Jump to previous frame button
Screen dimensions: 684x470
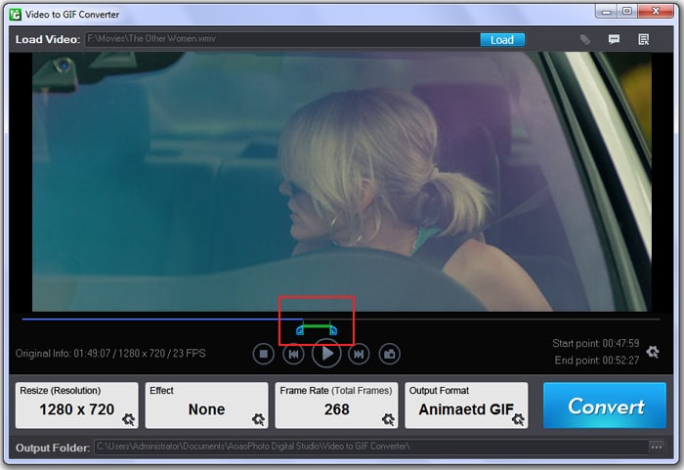tap(293, 354)
